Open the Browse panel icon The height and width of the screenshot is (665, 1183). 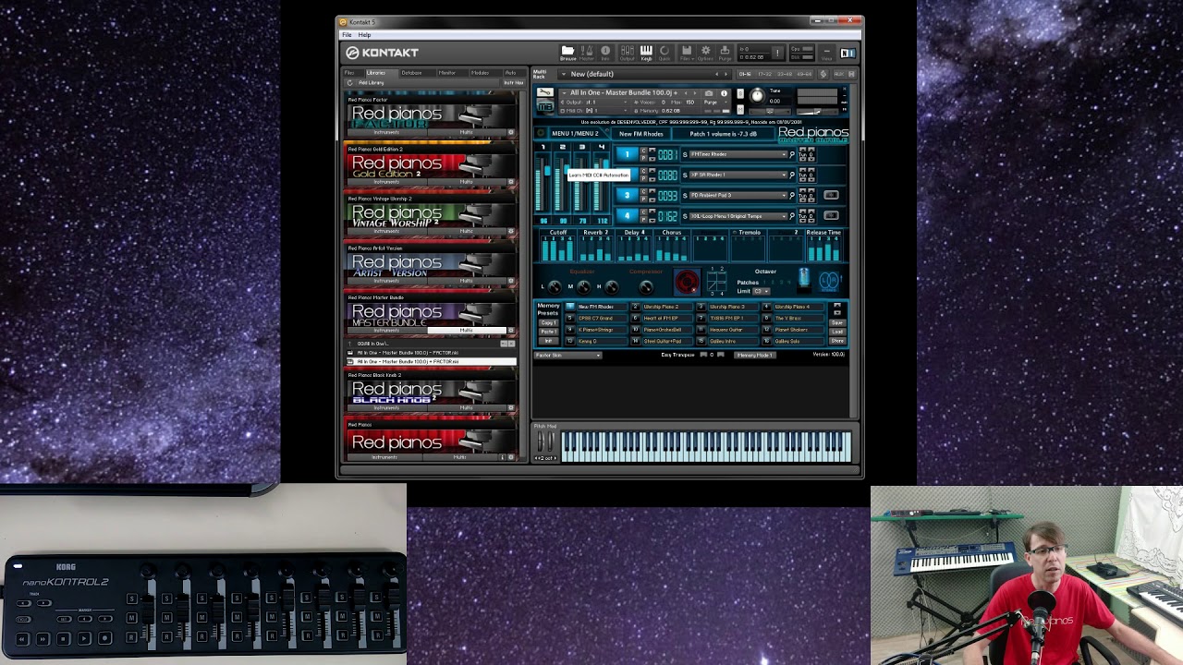pyautogui.click(x=567, y=52)
